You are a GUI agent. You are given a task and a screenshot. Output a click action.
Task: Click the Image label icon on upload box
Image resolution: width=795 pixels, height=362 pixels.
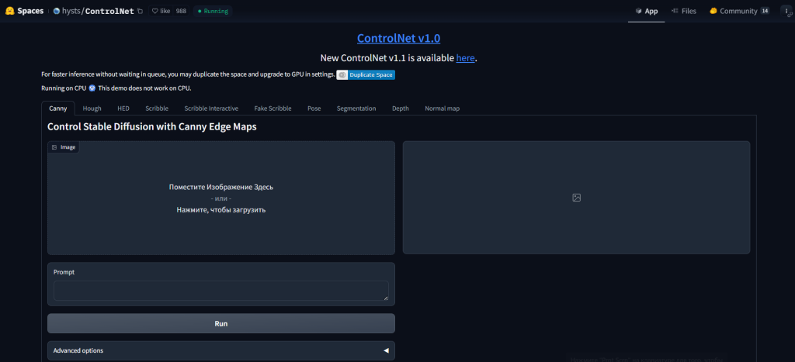[54, 147]
